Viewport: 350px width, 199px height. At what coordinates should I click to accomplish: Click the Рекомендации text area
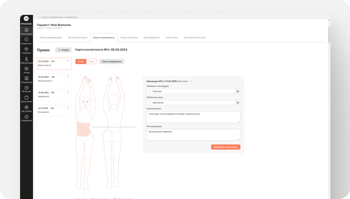pos(193,135)
